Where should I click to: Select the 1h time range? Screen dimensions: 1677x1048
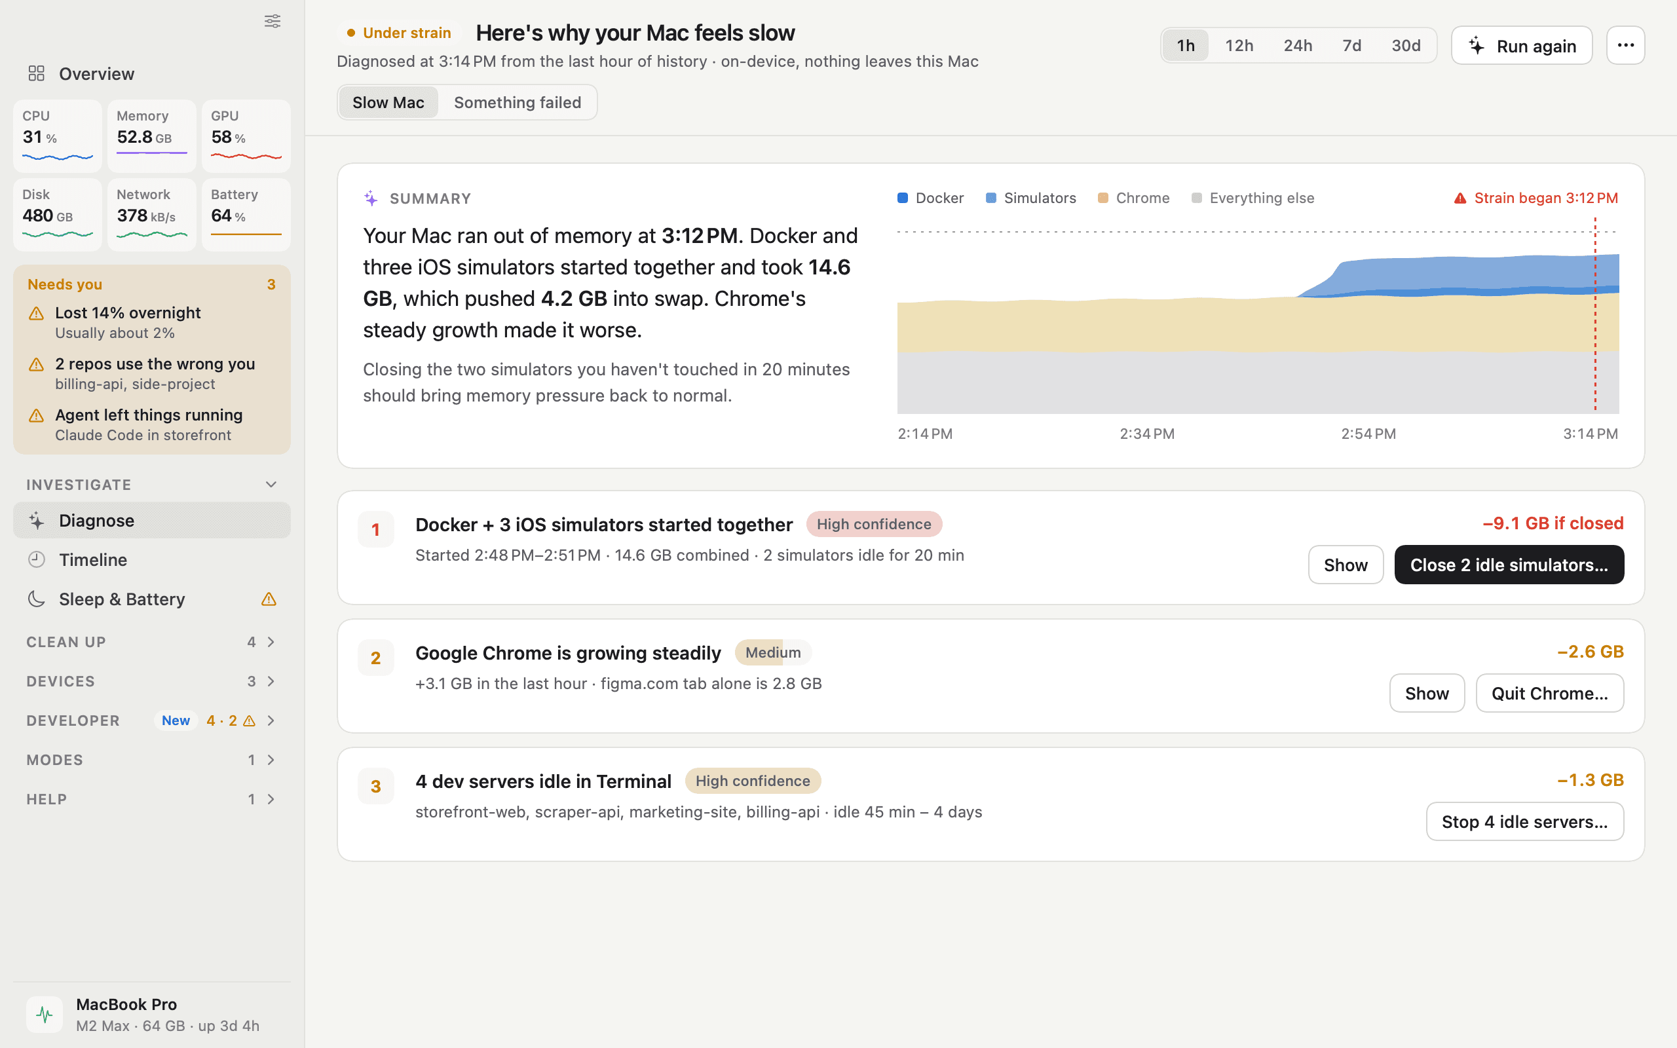(1186, 46)
